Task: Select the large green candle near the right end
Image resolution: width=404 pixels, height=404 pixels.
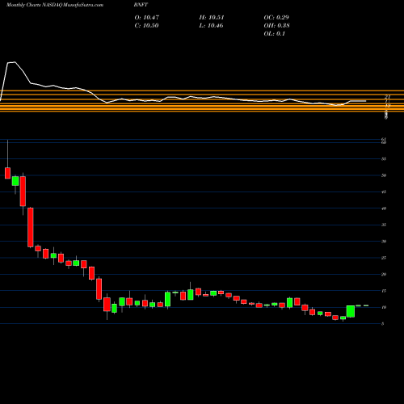Action: click(x=351, y=311)
